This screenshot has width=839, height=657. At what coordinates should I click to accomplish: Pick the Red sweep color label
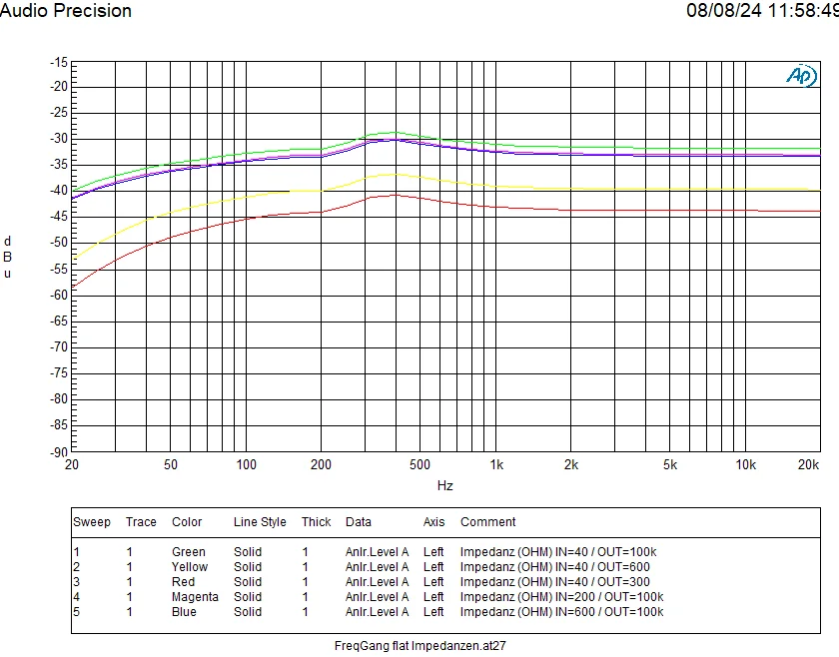pos(184,581)
